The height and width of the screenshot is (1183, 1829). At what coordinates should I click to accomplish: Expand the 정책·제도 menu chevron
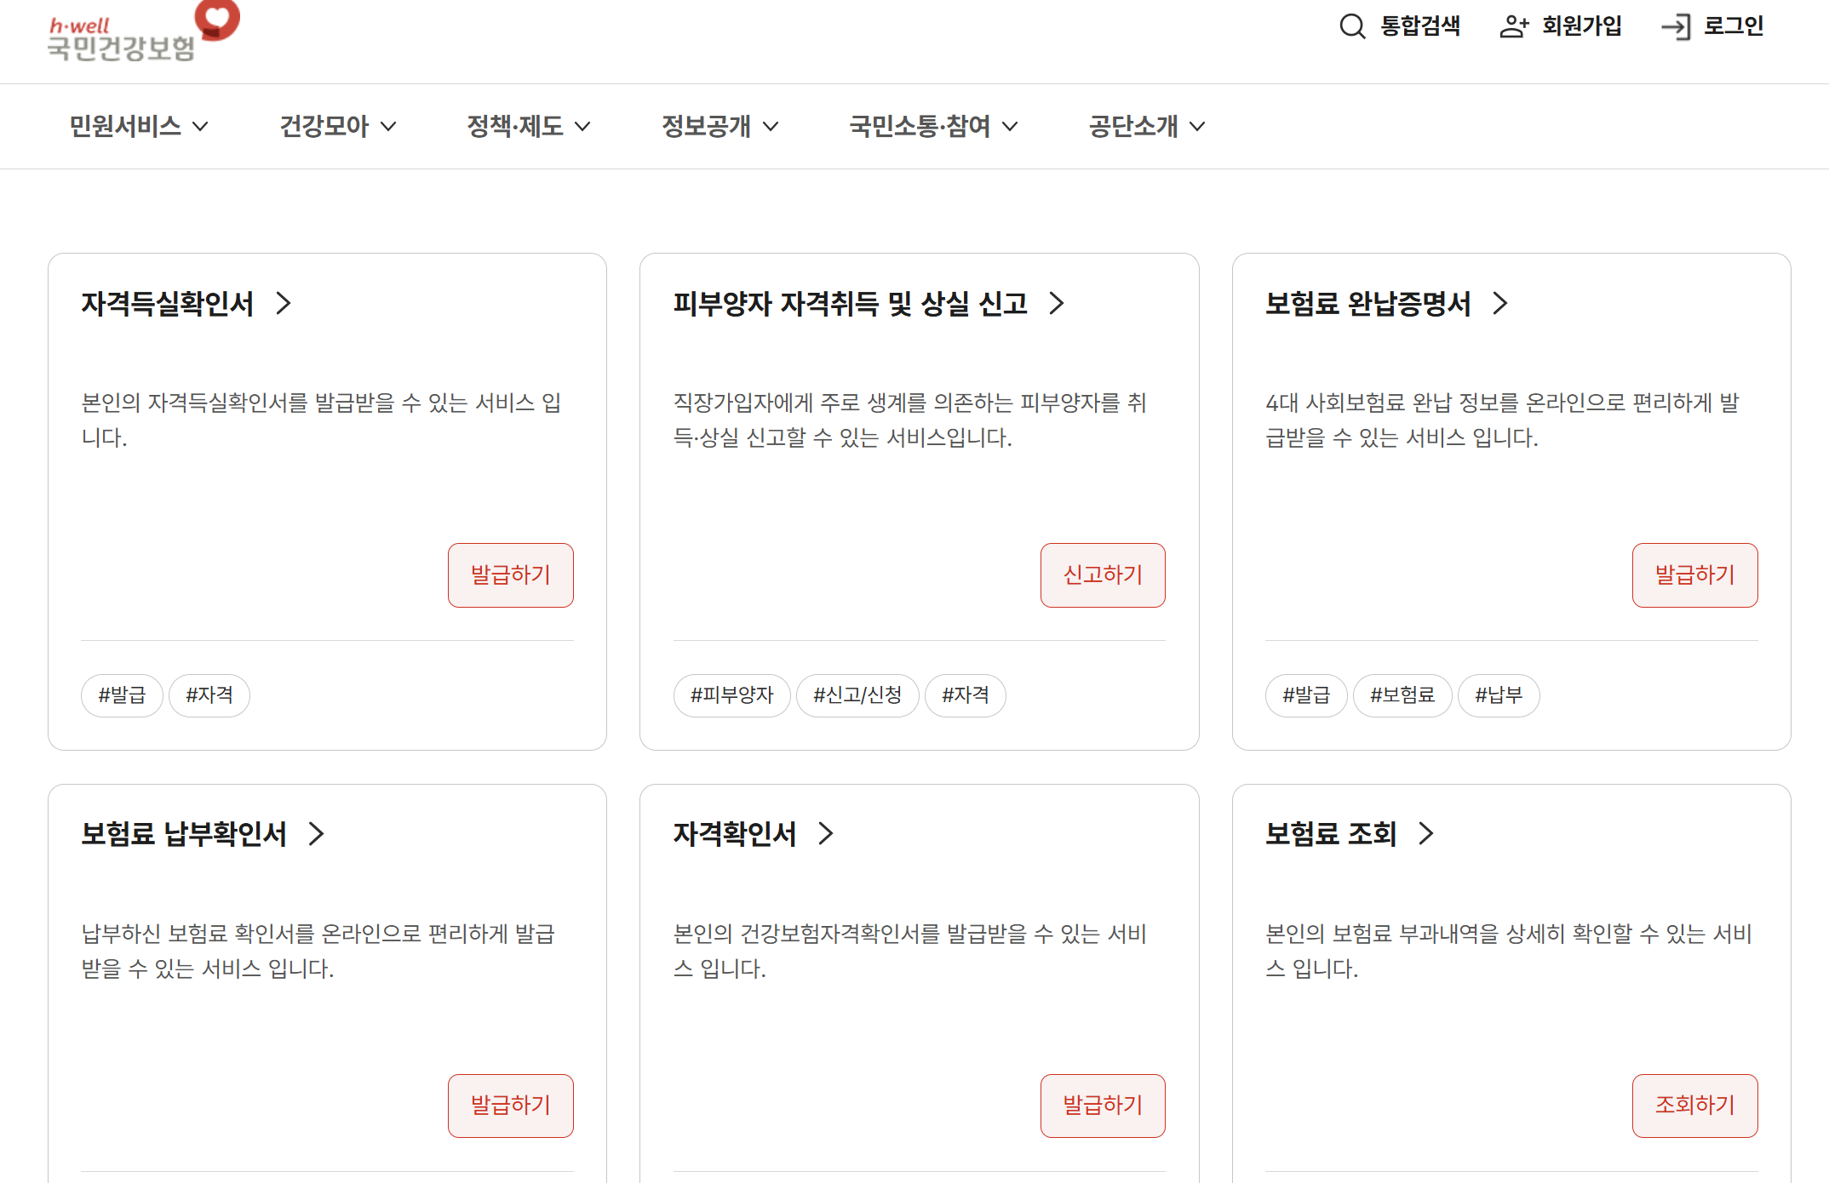pos(583,127)
